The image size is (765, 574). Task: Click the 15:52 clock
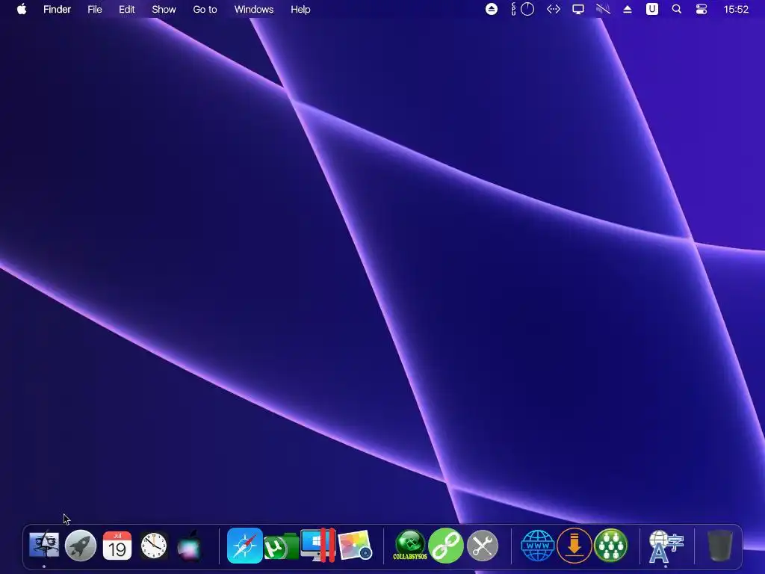tap(736, 9)
